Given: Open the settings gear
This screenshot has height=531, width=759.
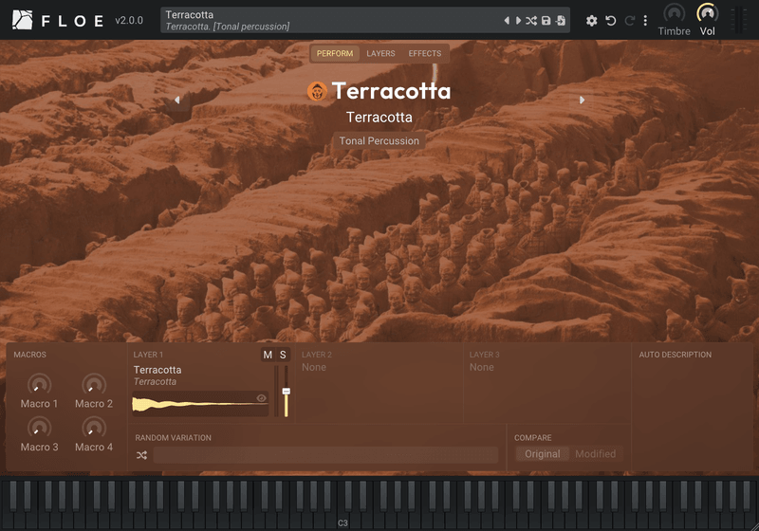Looking at the screenshot, I should 591,20.
